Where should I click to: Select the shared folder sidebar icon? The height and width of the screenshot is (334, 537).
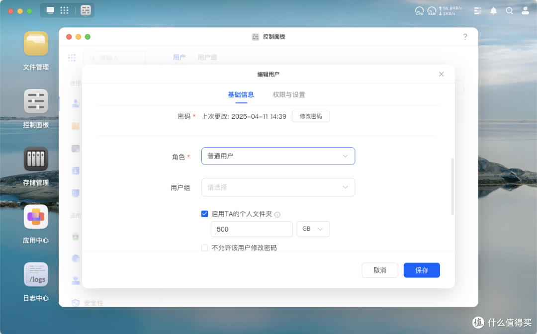tap(76, 126)
